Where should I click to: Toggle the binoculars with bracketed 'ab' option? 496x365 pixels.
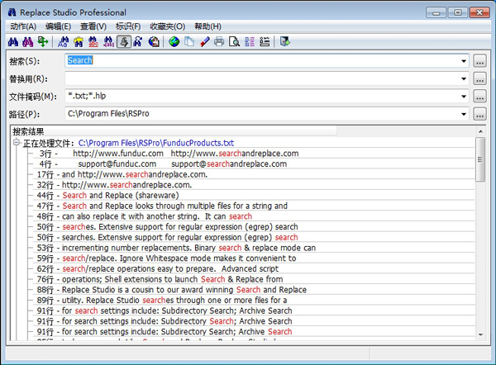click(108, 42)
